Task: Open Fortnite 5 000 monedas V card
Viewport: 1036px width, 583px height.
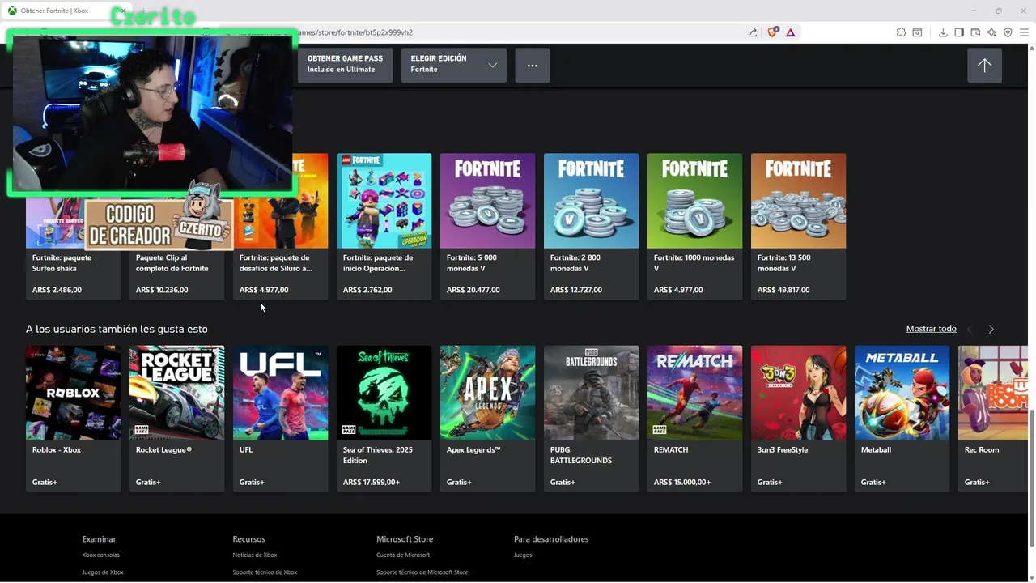Action: [487, 227]
